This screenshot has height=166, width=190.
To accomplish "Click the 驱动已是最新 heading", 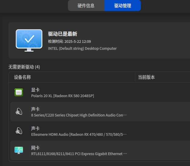I will coord(63,34).
